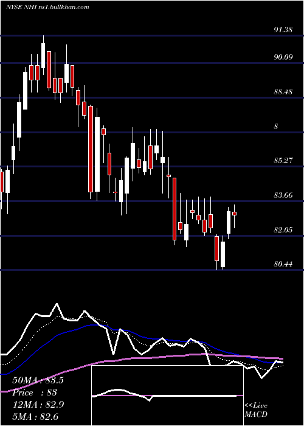Image resolution: width=304 pixels, height=426 pixels.
Task: Click the <<Live MACD label
Action: pos(256,410)
